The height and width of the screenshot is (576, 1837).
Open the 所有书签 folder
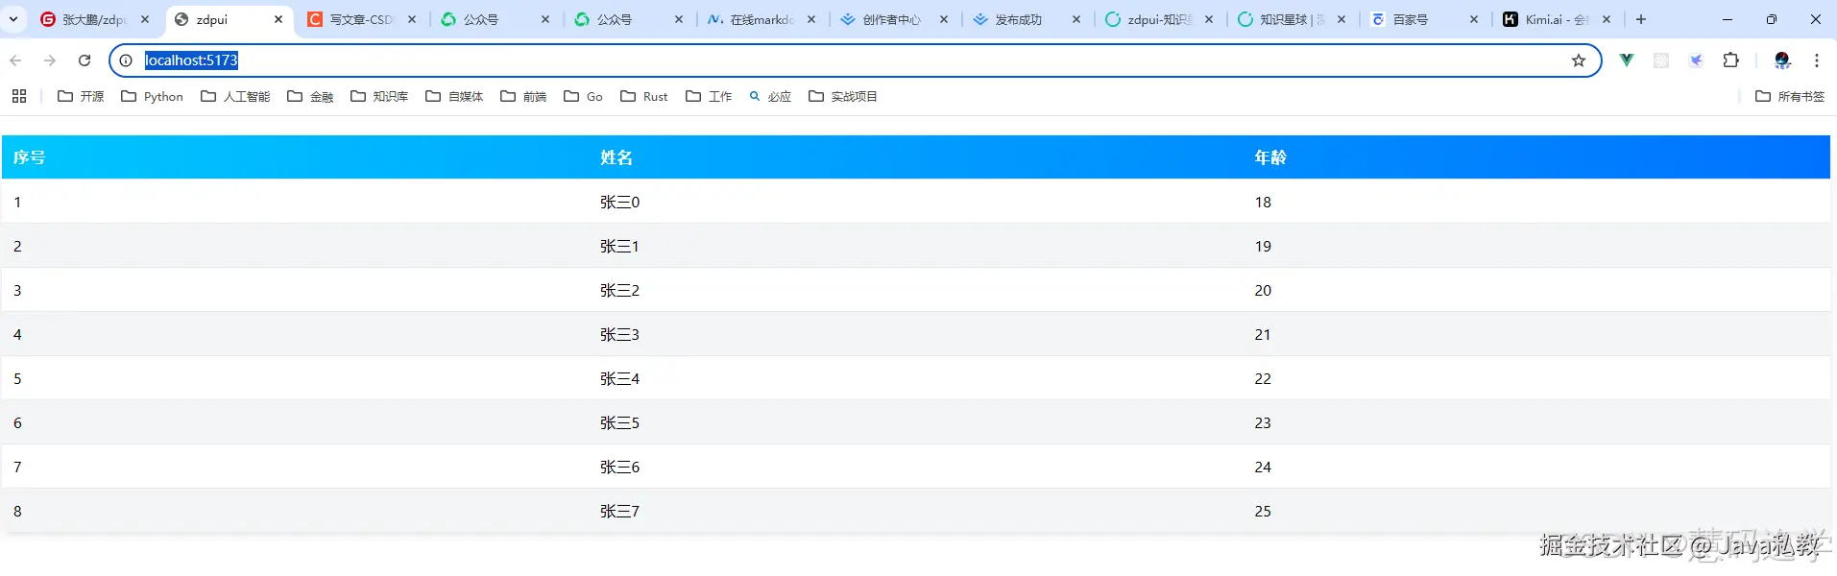(1790, 96)
